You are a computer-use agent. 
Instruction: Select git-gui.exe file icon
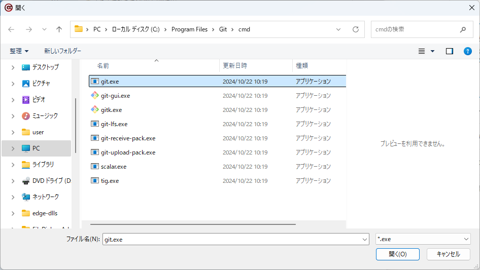[x=94, y=95]
